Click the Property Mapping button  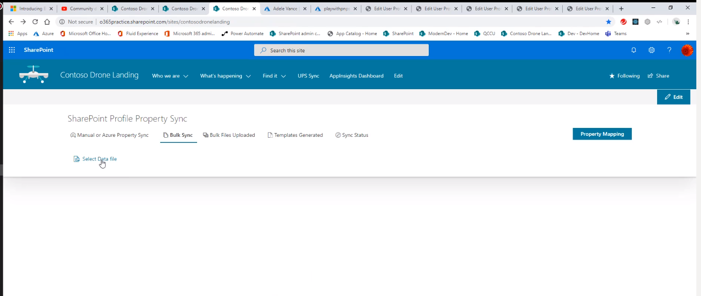point(602,134)
